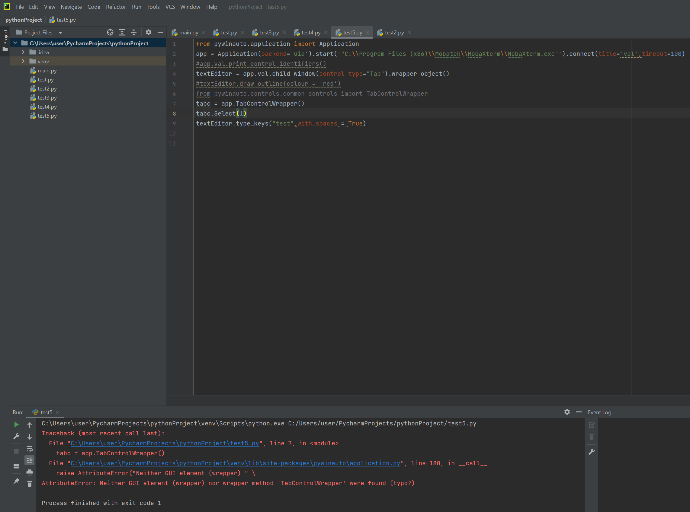690x512 pixels.
Task: Pin the Run tool window
Action: tap(16, 481)
